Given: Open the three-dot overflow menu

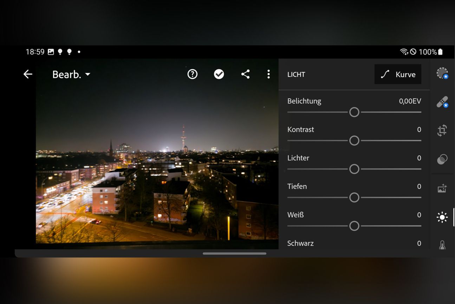Looking at the screenshot, I should click(268, 74).
